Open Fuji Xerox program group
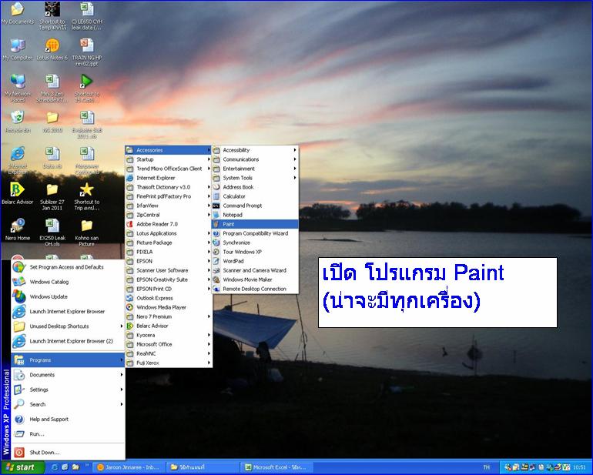 point(169,363)
